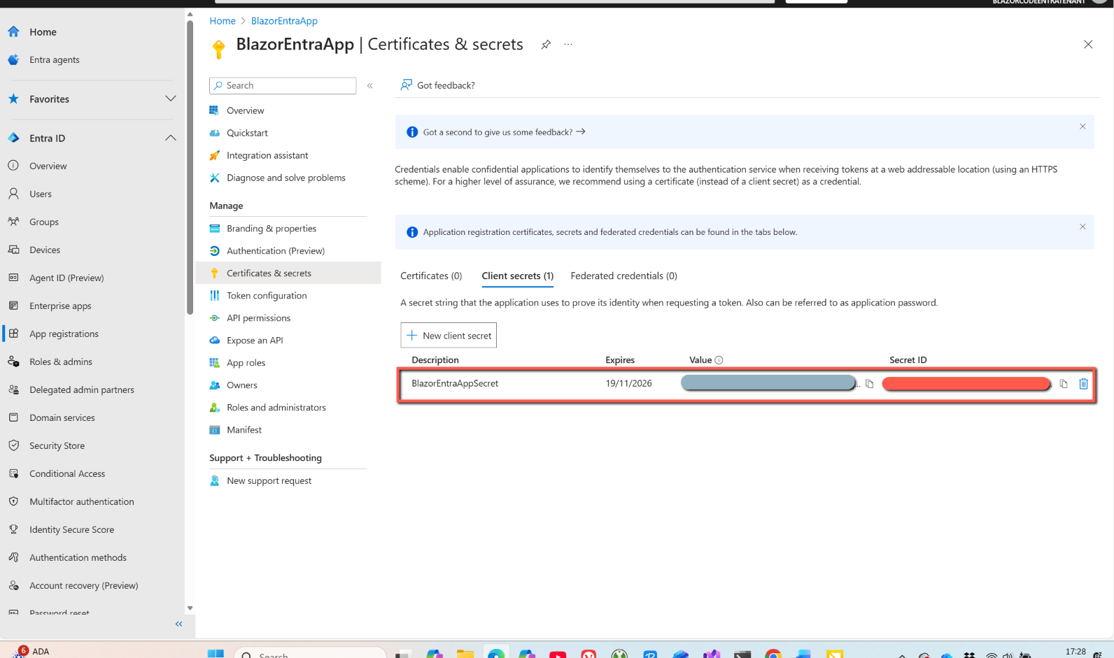
Task: Open API permissions in the Manage menu
Action: coord(258,318)
